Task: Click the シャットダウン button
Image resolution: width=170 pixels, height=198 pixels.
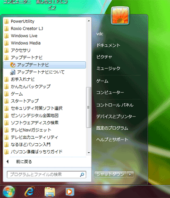Action: [x=110, y=174]
